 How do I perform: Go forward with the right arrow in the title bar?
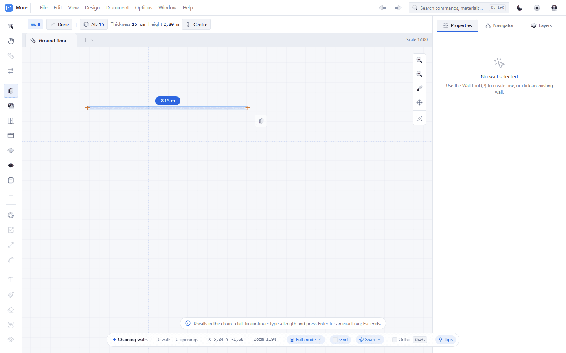point(398,8)
